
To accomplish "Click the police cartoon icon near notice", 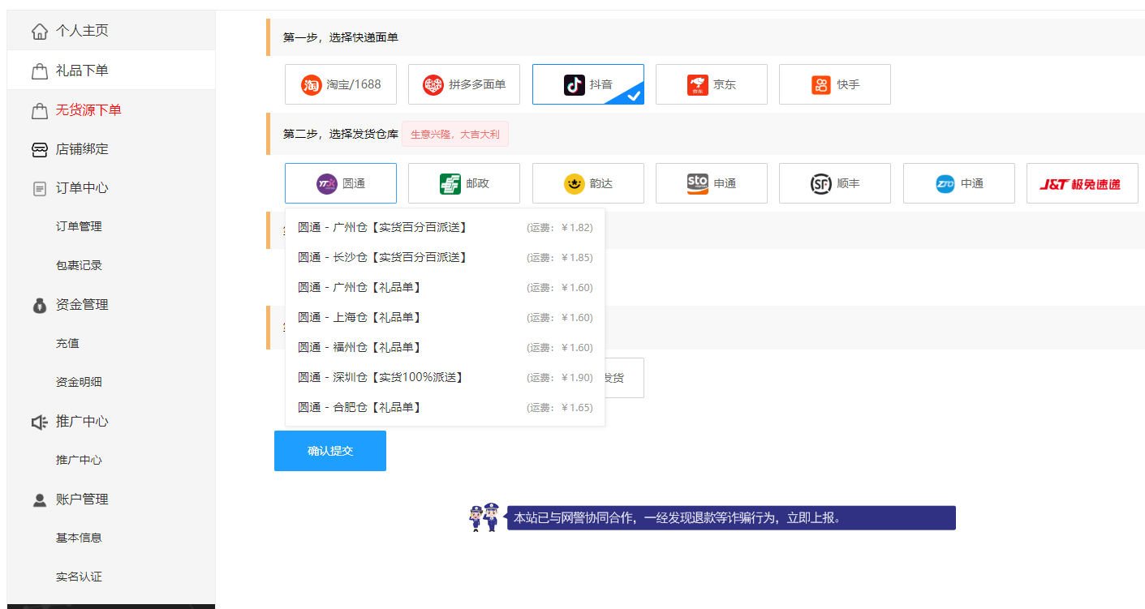I will click(x=485, y=517).
